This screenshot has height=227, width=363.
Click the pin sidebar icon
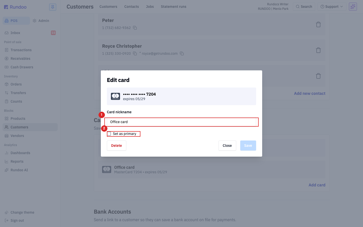tap(53, 7)
